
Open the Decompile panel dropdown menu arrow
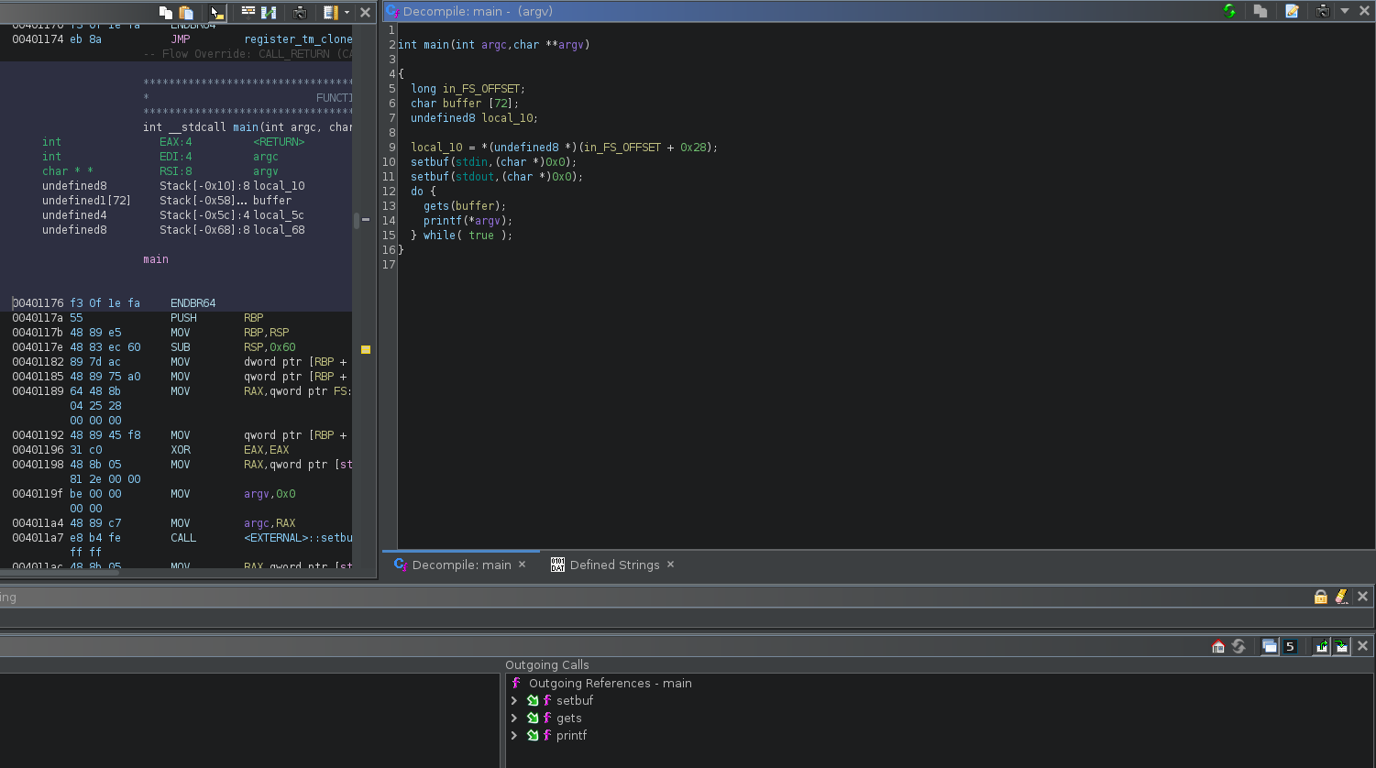(1345, 11)
